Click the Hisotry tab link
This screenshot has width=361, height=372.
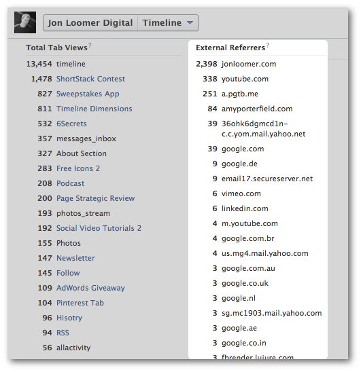(69, 318)
